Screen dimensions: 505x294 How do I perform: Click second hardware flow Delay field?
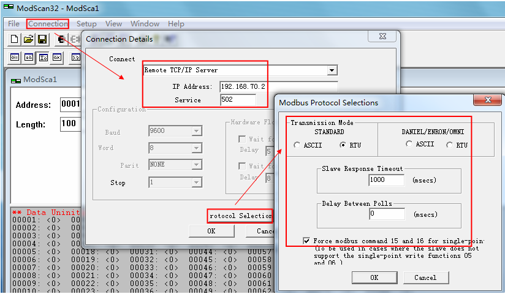pyautogui.click(x=270, y=178)
